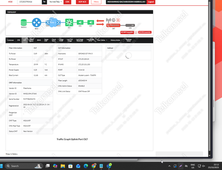The width and height of the screenshot is (222, 170).
Task: Click the 'Traffic Graph Uplink Port OLT' heading
Action: tap(72, 139)
